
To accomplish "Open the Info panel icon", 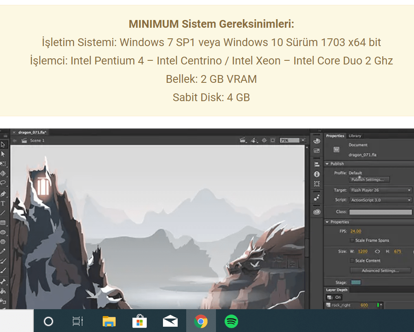I will click(317, 174).
